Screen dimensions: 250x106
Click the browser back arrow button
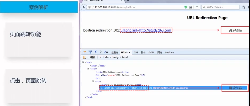point(84,7)
